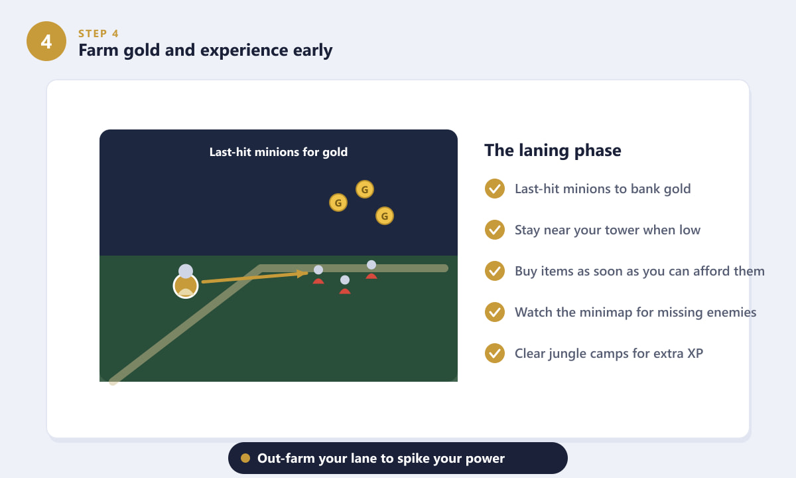Image resolution: width=796 pixels, height=478 pixels.
Task: Click the Farm gold and experience early title
Action: 206,50
